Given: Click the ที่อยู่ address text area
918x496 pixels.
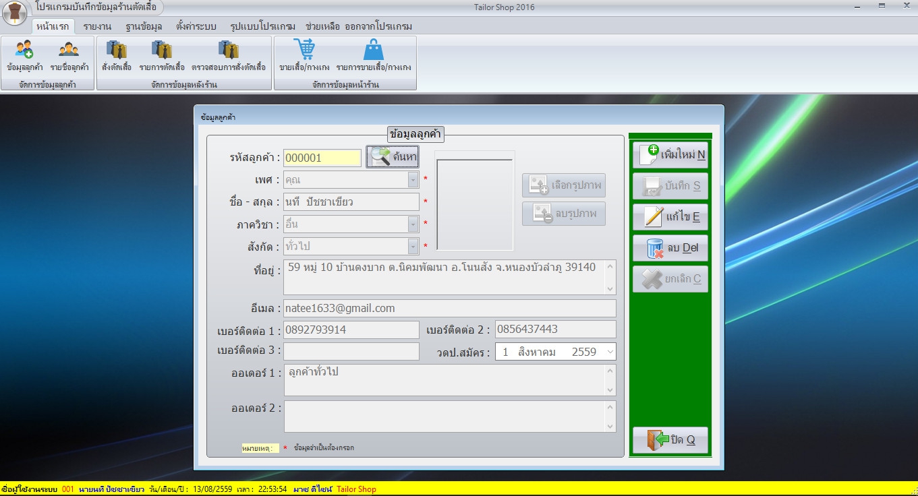Looking at the screenshot, I should [444, 277].
